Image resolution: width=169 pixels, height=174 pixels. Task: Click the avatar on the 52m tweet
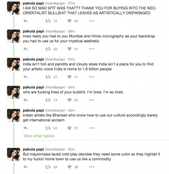click(x=14, y=154)
